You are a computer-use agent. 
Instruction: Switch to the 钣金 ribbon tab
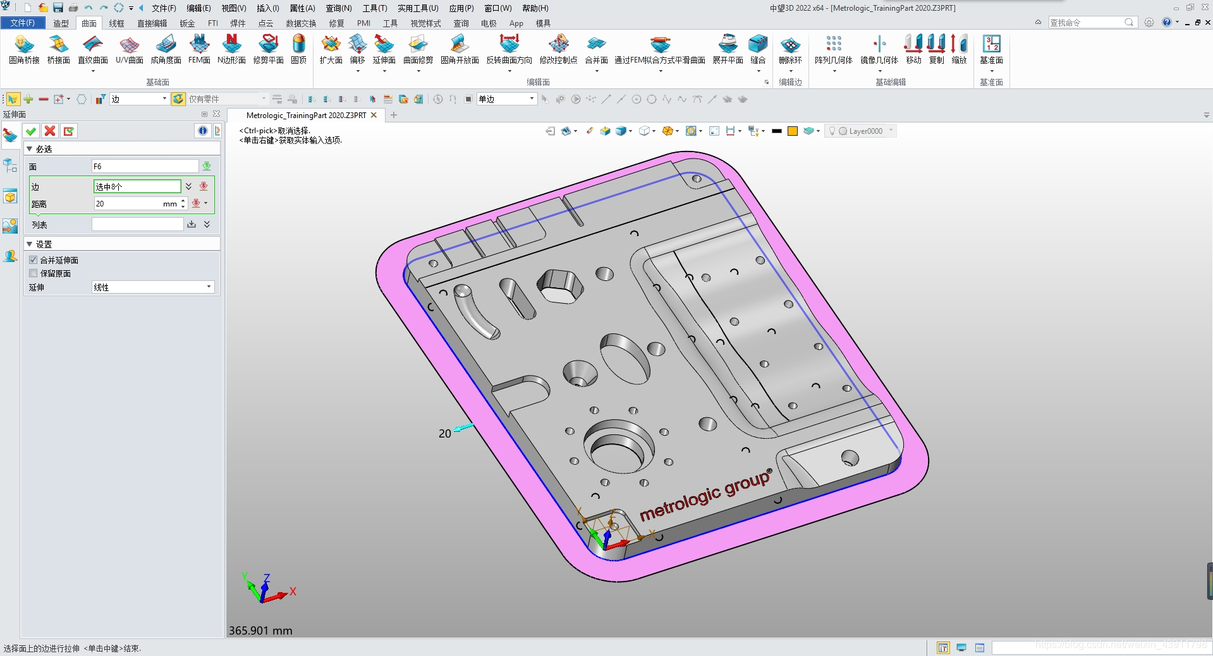point(187,23)
